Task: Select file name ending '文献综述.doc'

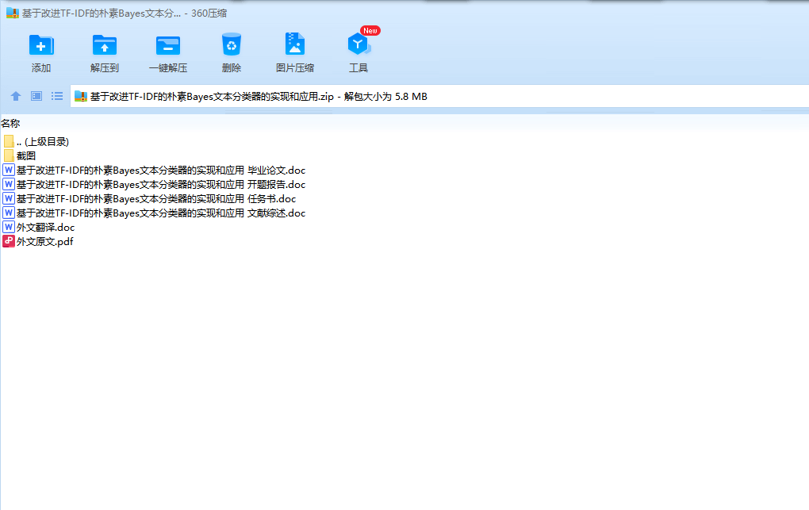Action: 161,213
